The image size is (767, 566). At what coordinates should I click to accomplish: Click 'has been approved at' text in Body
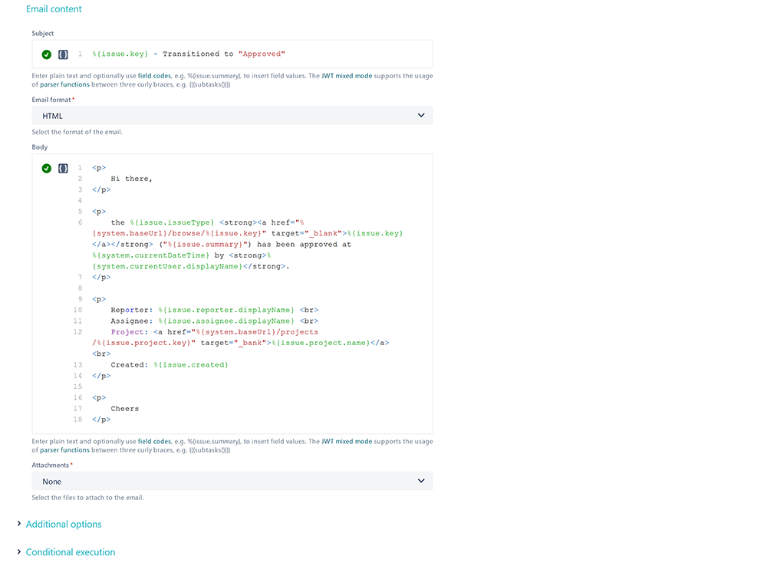click(304, 245)
